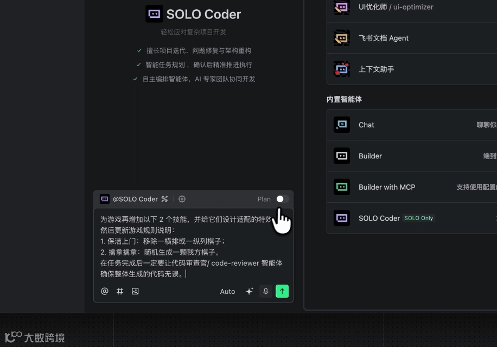Image resolution: width=497 pixels, height=347 pixels.
Task: Click the green send arrow button
Action: coord(282,291)
